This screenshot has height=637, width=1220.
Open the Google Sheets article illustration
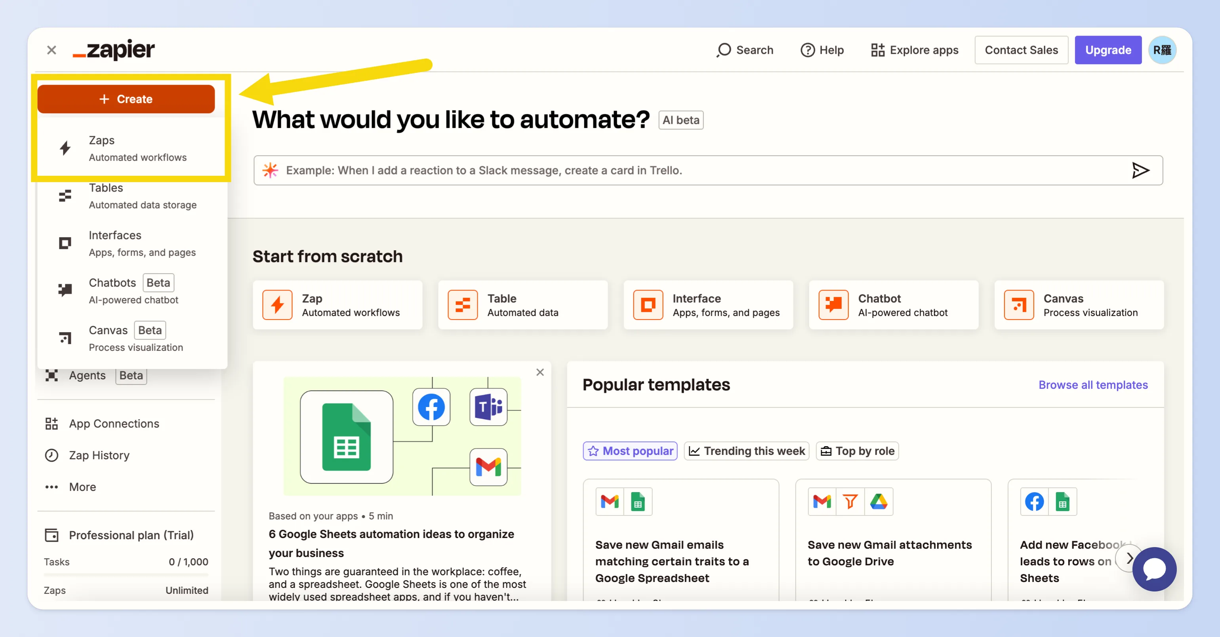click(x=402, y=436)
